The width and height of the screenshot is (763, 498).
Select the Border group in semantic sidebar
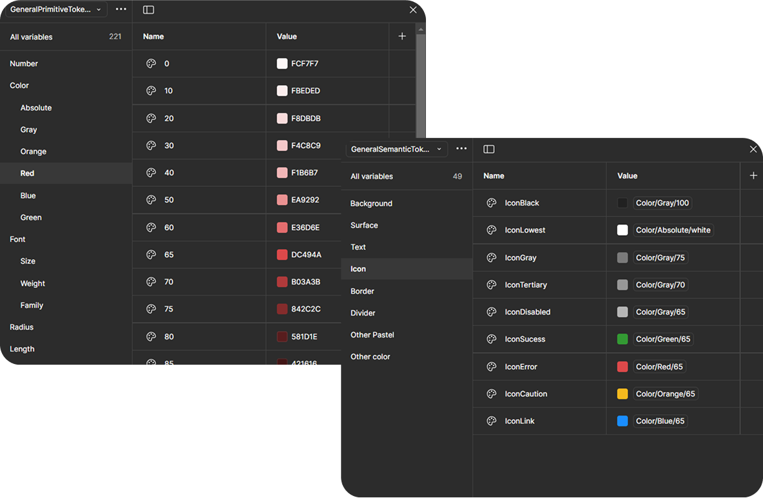click(362, 291)
